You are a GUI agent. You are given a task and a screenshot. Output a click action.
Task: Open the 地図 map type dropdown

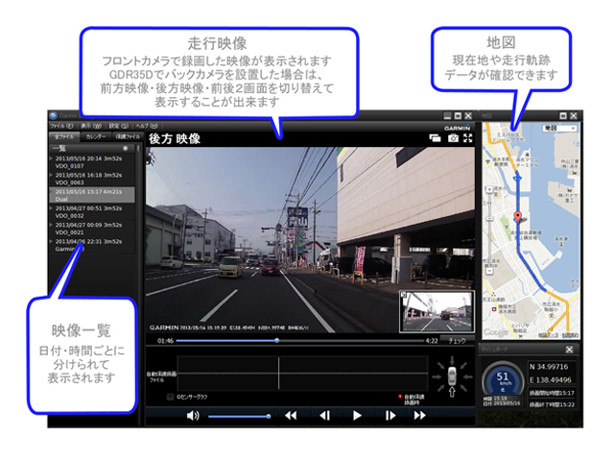559,128
